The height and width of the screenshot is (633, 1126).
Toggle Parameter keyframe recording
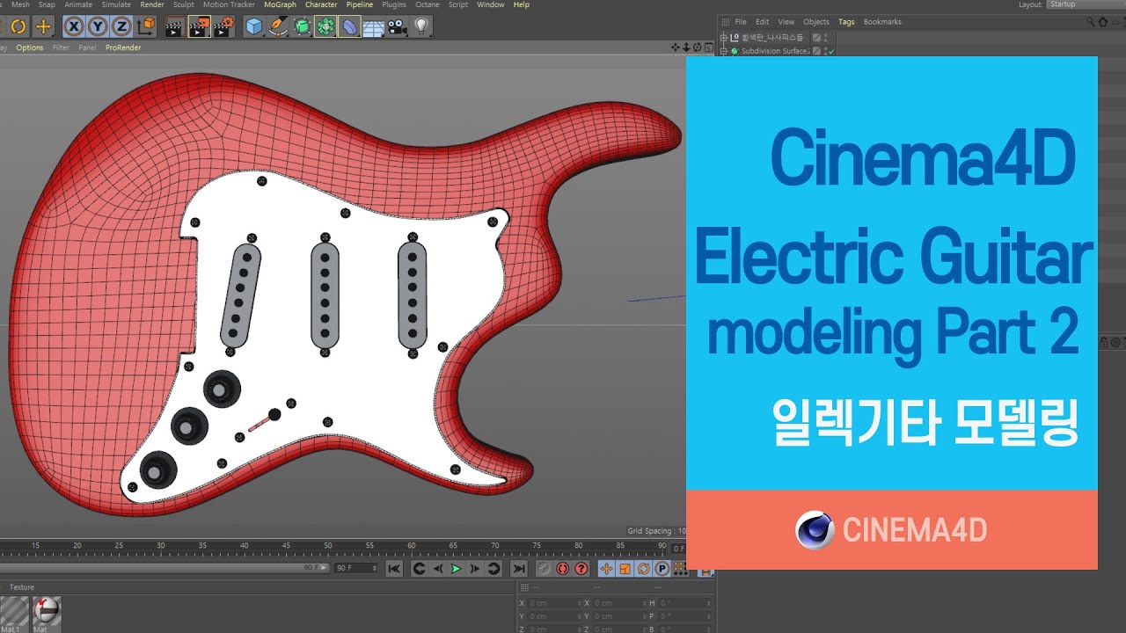pyautogui.click(x=662, y=569)
